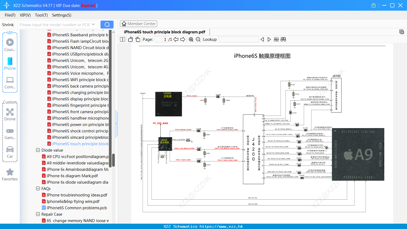Open iPhone6S Baseband principle file
Screen dimensions: 407x229
coord(78,35)
